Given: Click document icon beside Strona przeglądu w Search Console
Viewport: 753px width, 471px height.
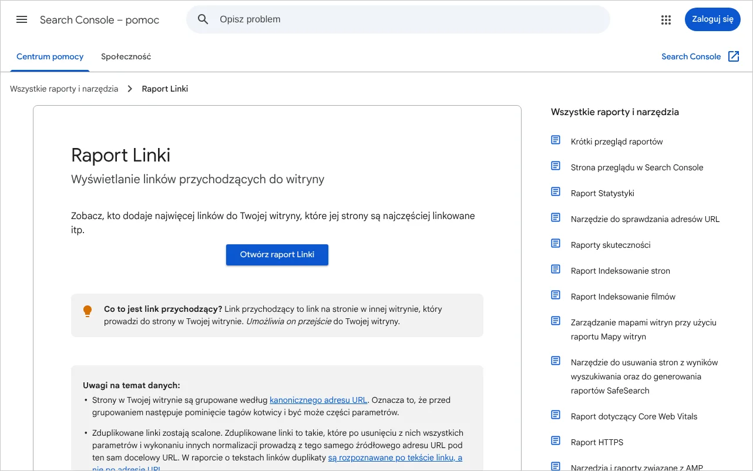Looking at the screenshot, I should pos(556,166).
